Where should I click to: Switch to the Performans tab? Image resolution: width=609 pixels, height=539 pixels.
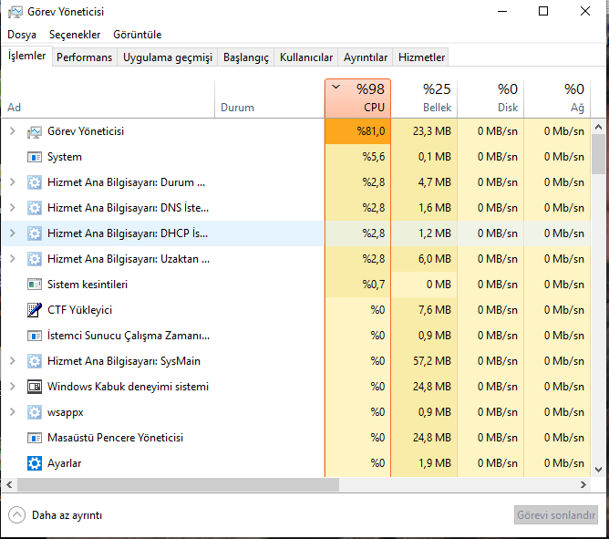(84, 57)
